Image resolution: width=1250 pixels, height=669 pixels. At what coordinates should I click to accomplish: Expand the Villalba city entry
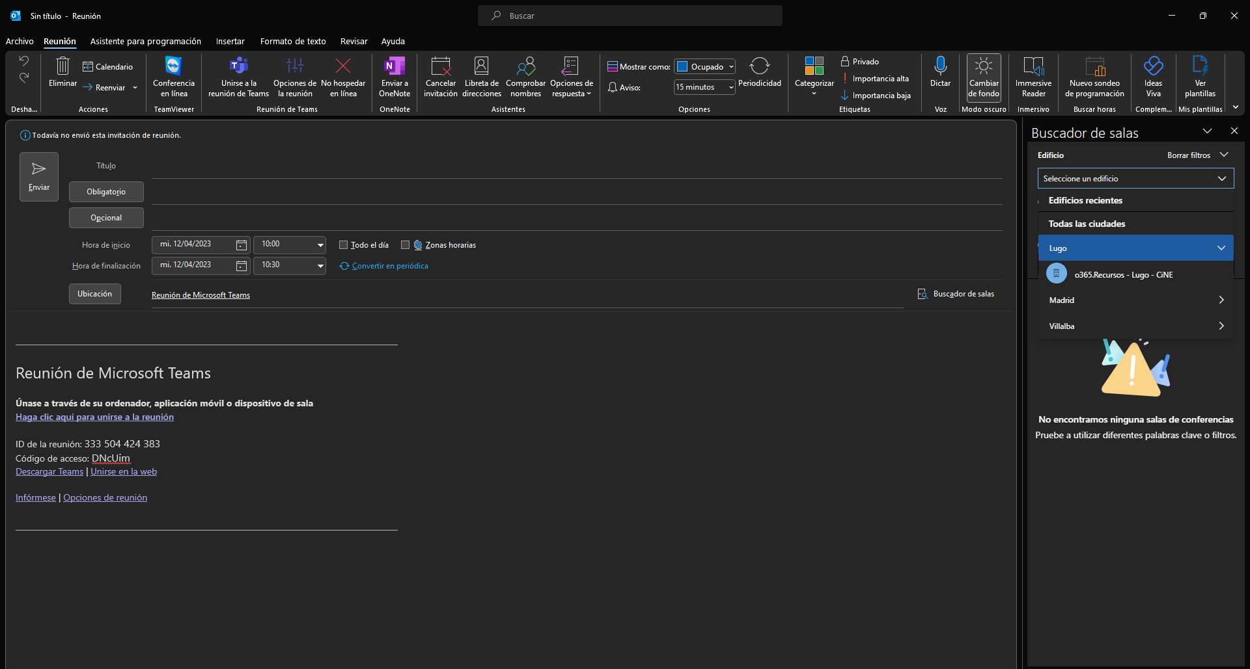(x=1221, y=326)
